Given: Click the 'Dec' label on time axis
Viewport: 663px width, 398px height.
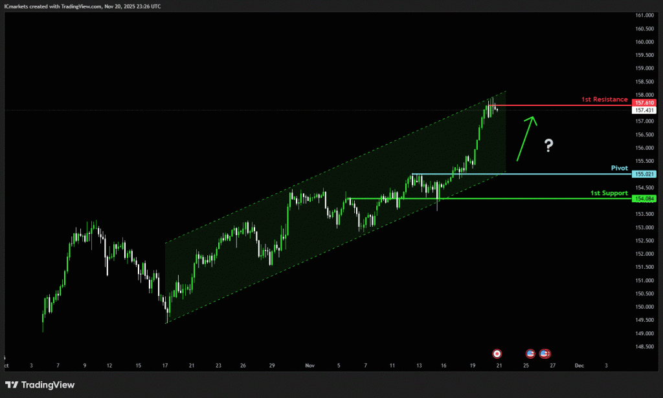Looking at the screenshot, I should pos(579,365).
